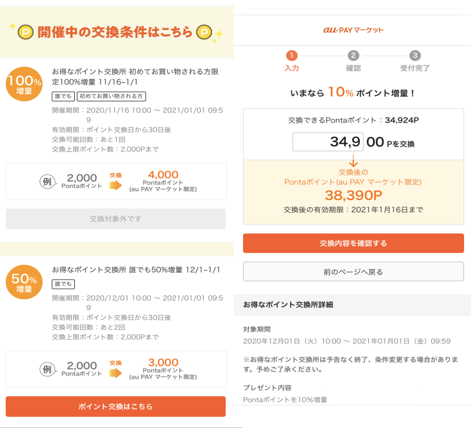This screenshot has width=471, height=428.
Task: Click 交換内容を確認する button
Action: tap(353, 243)
